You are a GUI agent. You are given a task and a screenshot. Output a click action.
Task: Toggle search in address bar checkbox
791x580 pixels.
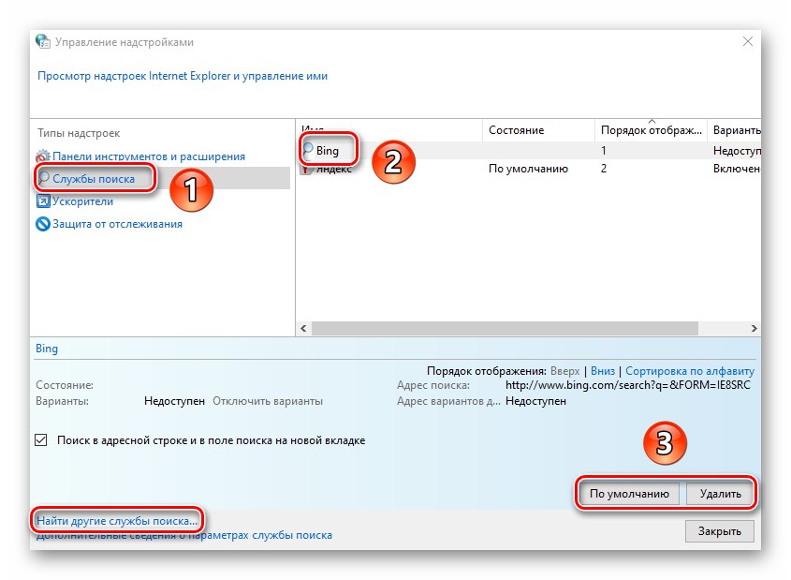pyautogui.click(x=41, y=439)
